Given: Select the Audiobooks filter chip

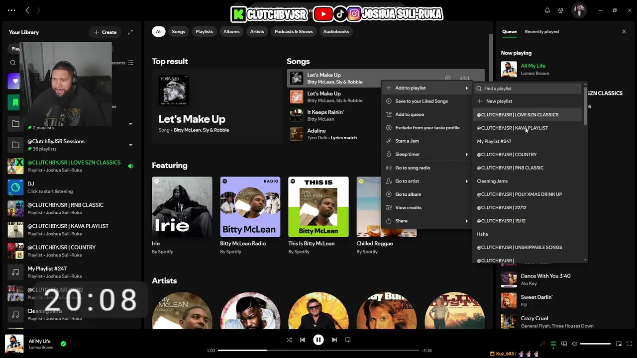Looking at the screenshot, I should (336, 31).
